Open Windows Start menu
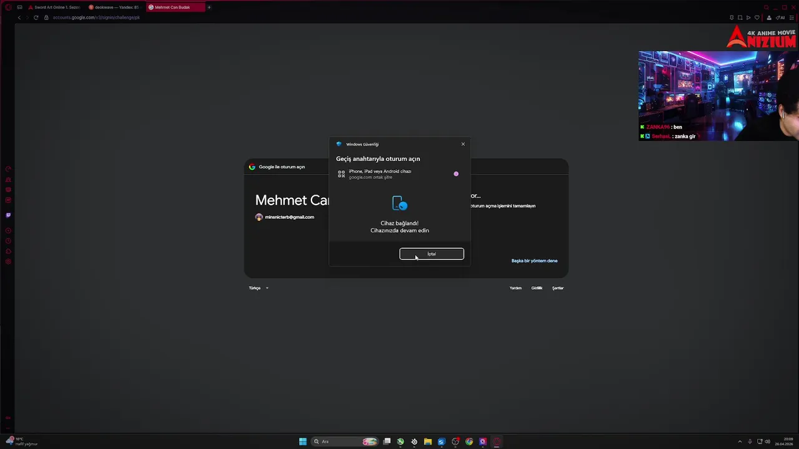 pyautogui.click(x=303, y=442)
